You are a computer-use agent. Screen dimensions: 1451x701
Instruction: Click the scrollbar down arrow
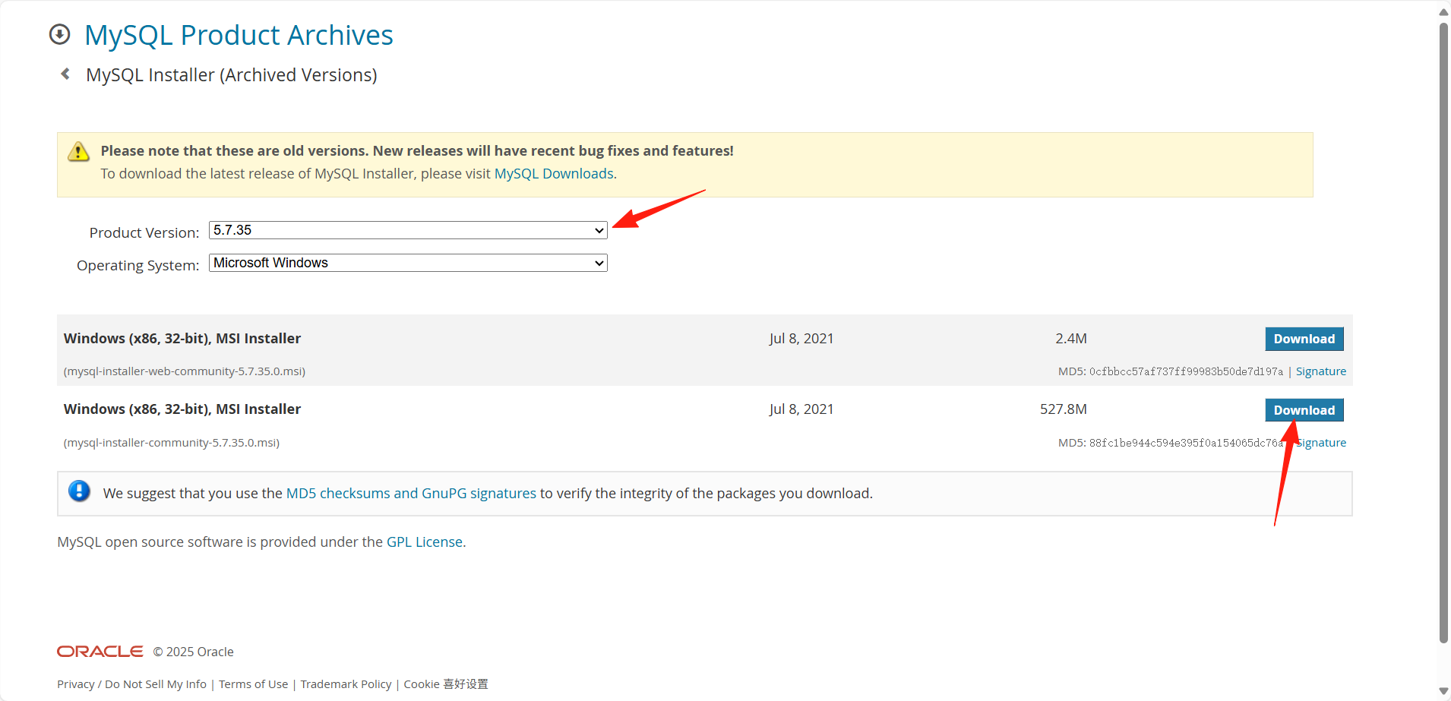tap(1443, 690)
